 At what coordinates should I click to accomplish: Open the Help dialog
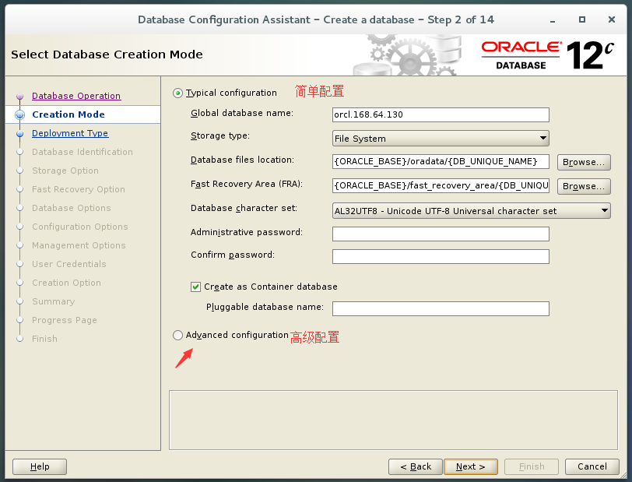click(39, 466)
